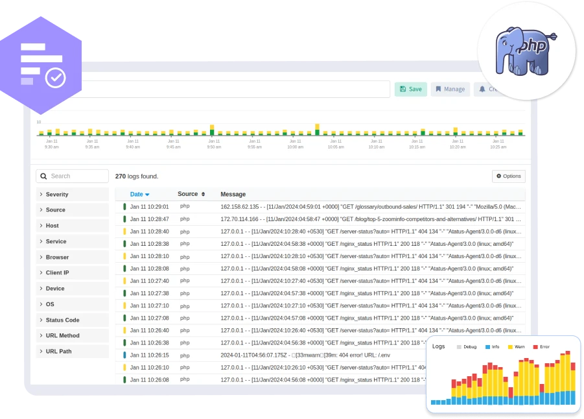
Task: Toggle the Info legend entry in Logs chart
Action: point(493,347)
